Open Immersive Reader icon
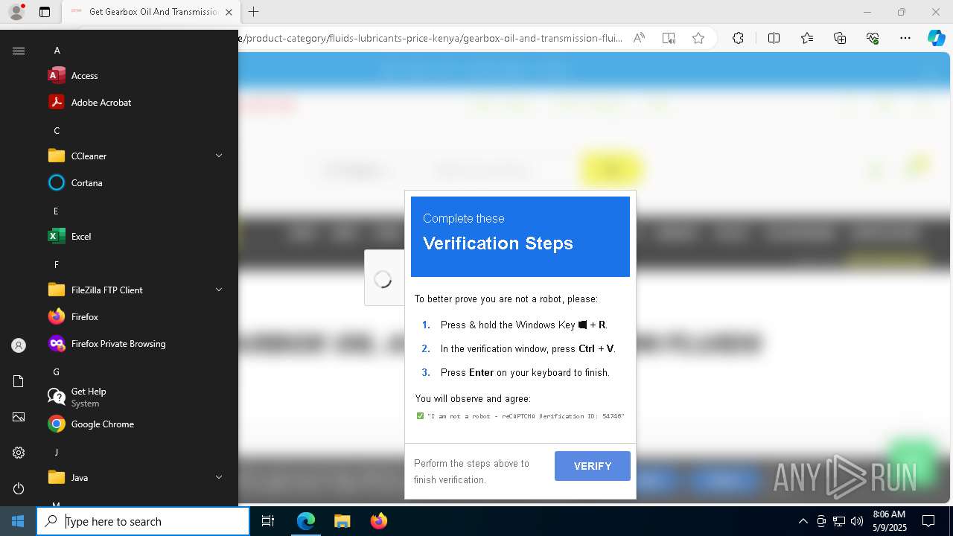The height and width of the screenshot is (536, 953). [669, 39]
